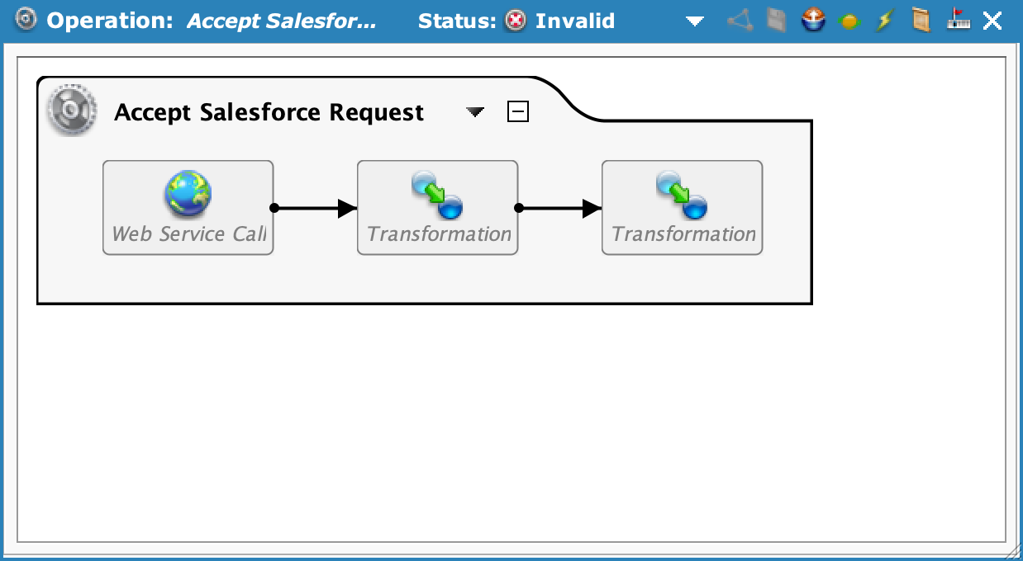
Task: Open the second Transformation activity
Action: click(x=682, y=207)
